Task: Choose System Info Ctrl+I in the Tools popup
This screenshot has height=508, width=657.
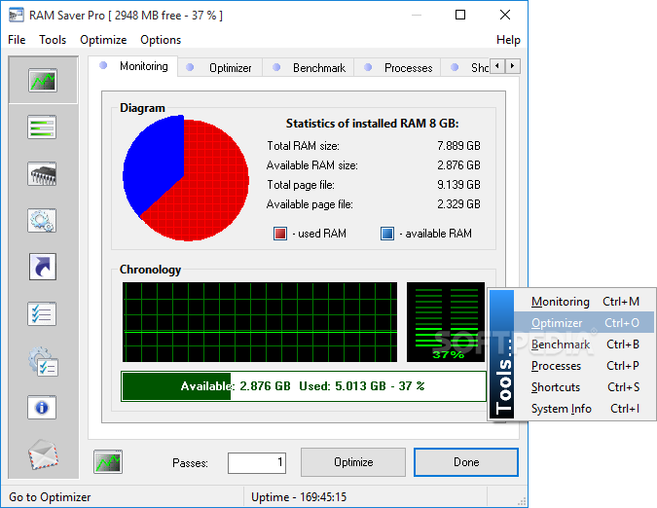Action: 584,409
